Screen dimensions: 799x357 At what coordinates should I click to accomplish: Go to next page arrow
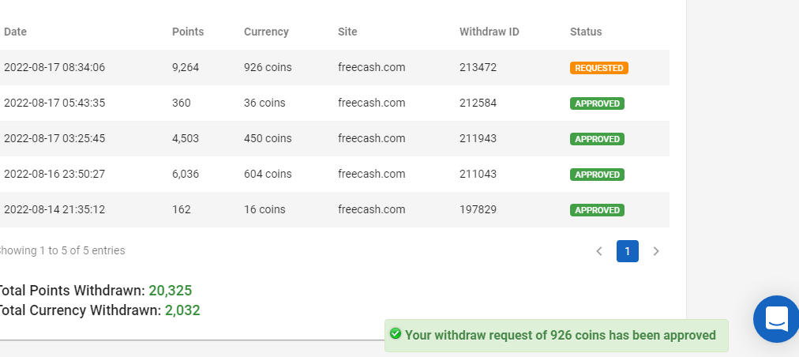(656, 251)
